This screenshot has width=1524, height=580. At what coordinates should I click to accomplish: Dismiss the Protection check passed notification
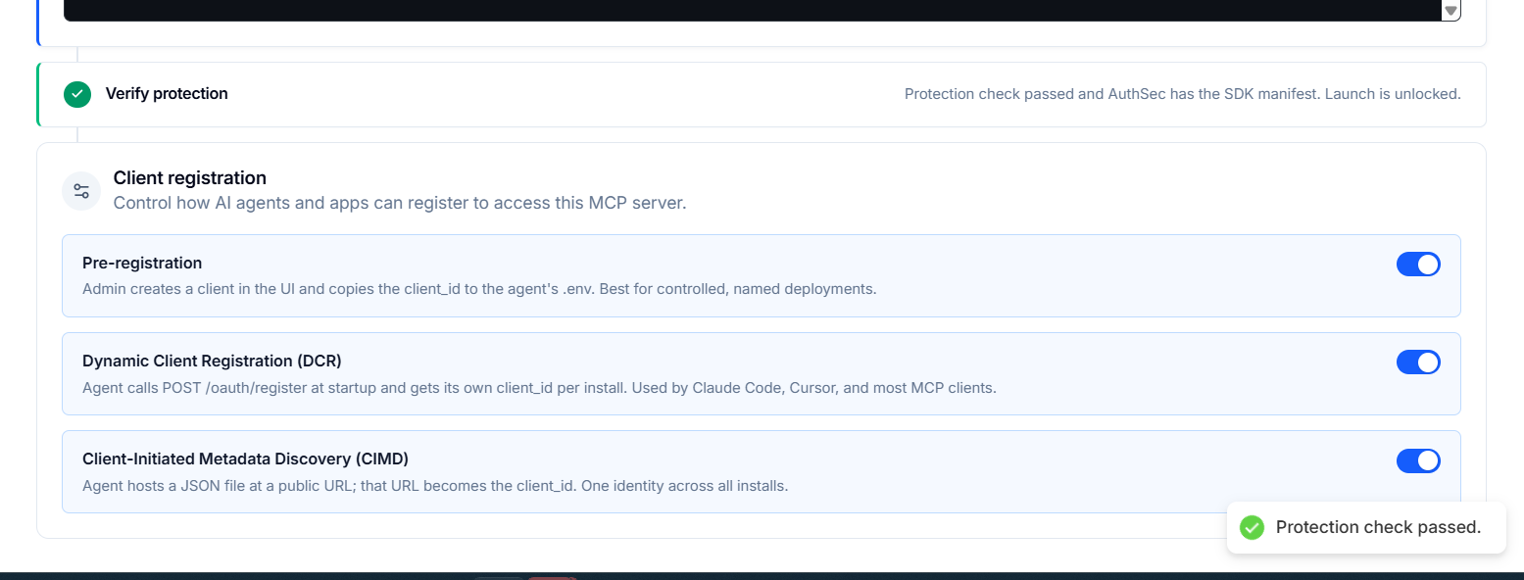pyautogui.click(x=1366, y=527)
